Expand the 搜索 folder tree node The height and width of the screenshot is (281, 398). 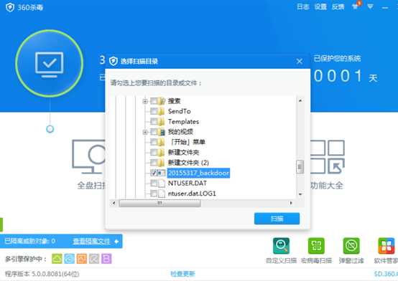145,101
